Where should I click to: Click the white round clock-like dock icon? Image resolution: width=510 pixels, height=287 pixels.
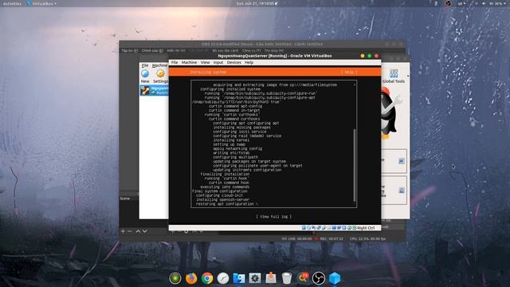(x=223, y=278)
